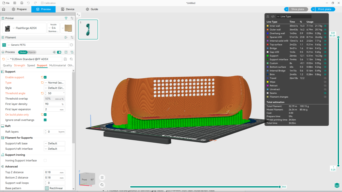Screen dimensions: 342x192
Task: Open the File menu
Action: [x=6, y=3]
